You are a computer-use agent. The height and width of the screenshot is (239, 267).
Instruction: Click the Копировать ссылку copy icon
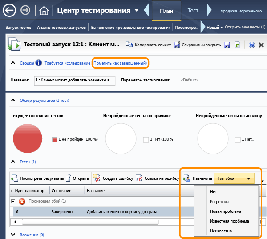coord(129,45)
